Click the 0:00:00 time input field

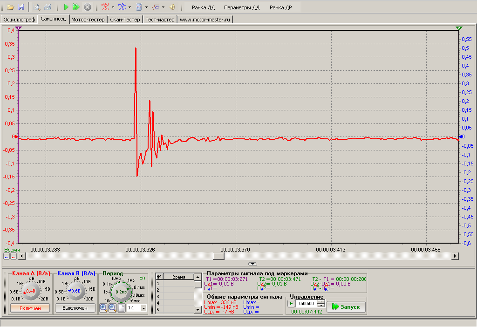tap(307, 304)
